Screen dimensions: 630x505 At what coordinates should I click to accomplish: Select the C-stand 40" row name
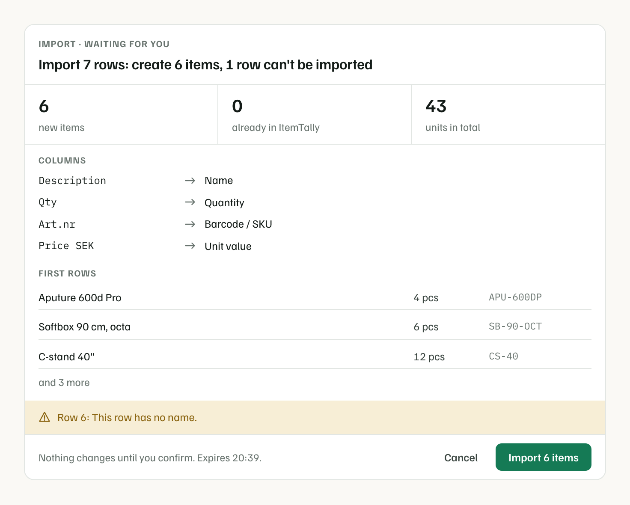coord(66,356)
